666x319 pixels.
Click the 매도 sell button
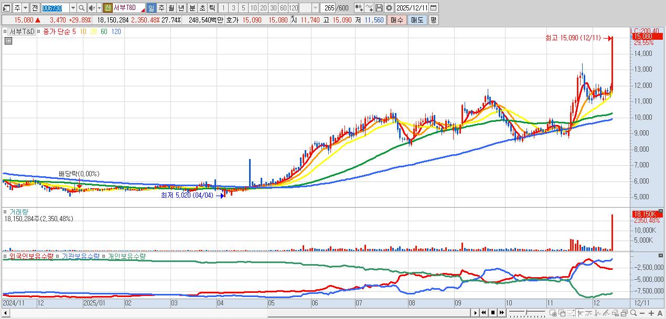click(x=417, y=20)
